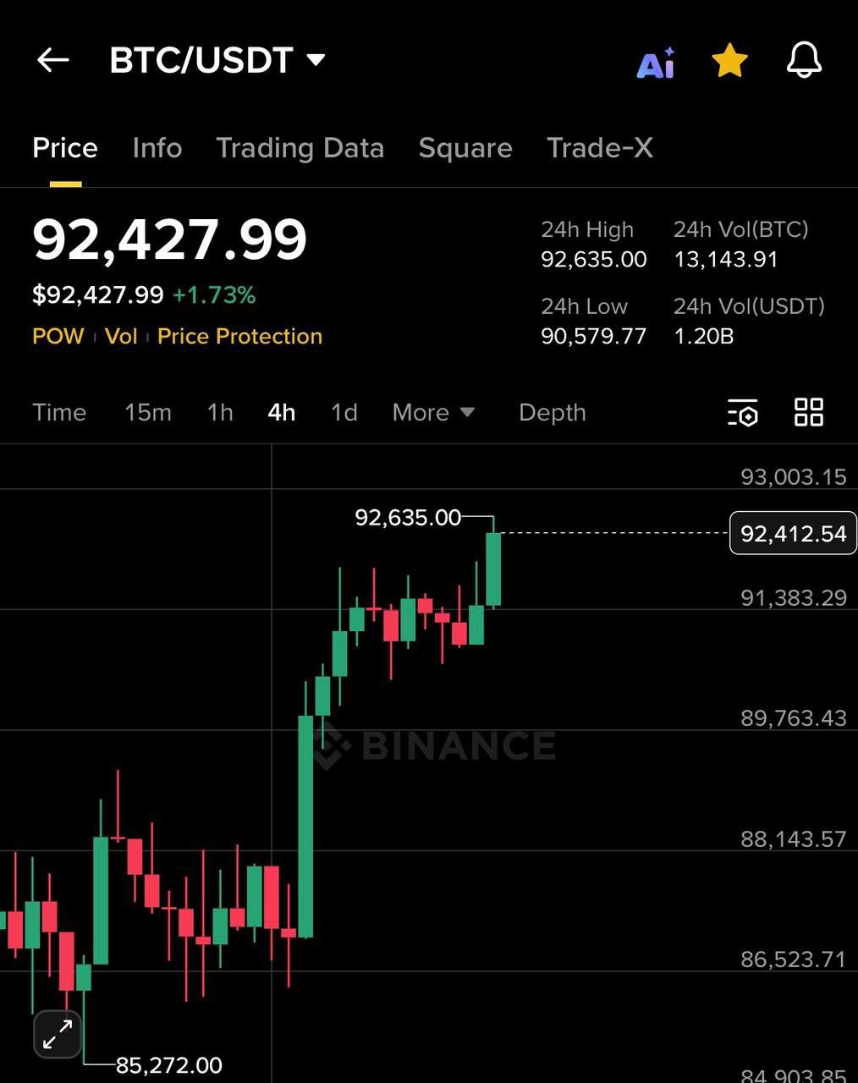Image resolution: width=858 pixels, height=1083 pixels.
Task: Open the Trading Data tab
Action: click(300, 148)
